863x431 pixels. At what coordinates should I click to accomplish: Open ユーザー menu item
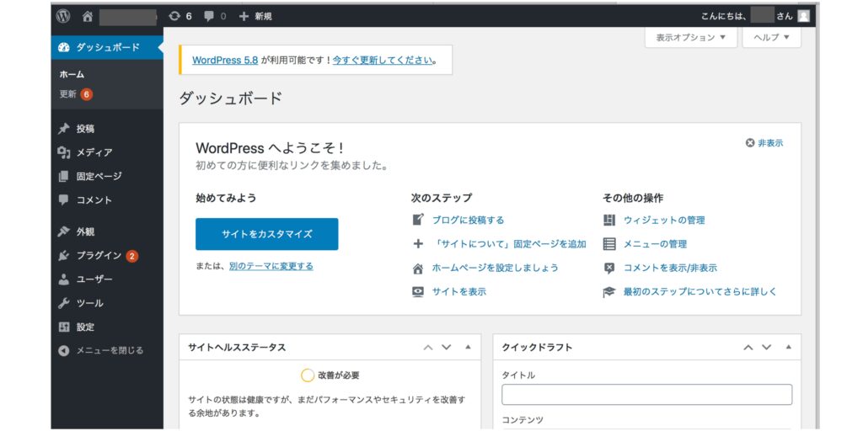point(107,279)
